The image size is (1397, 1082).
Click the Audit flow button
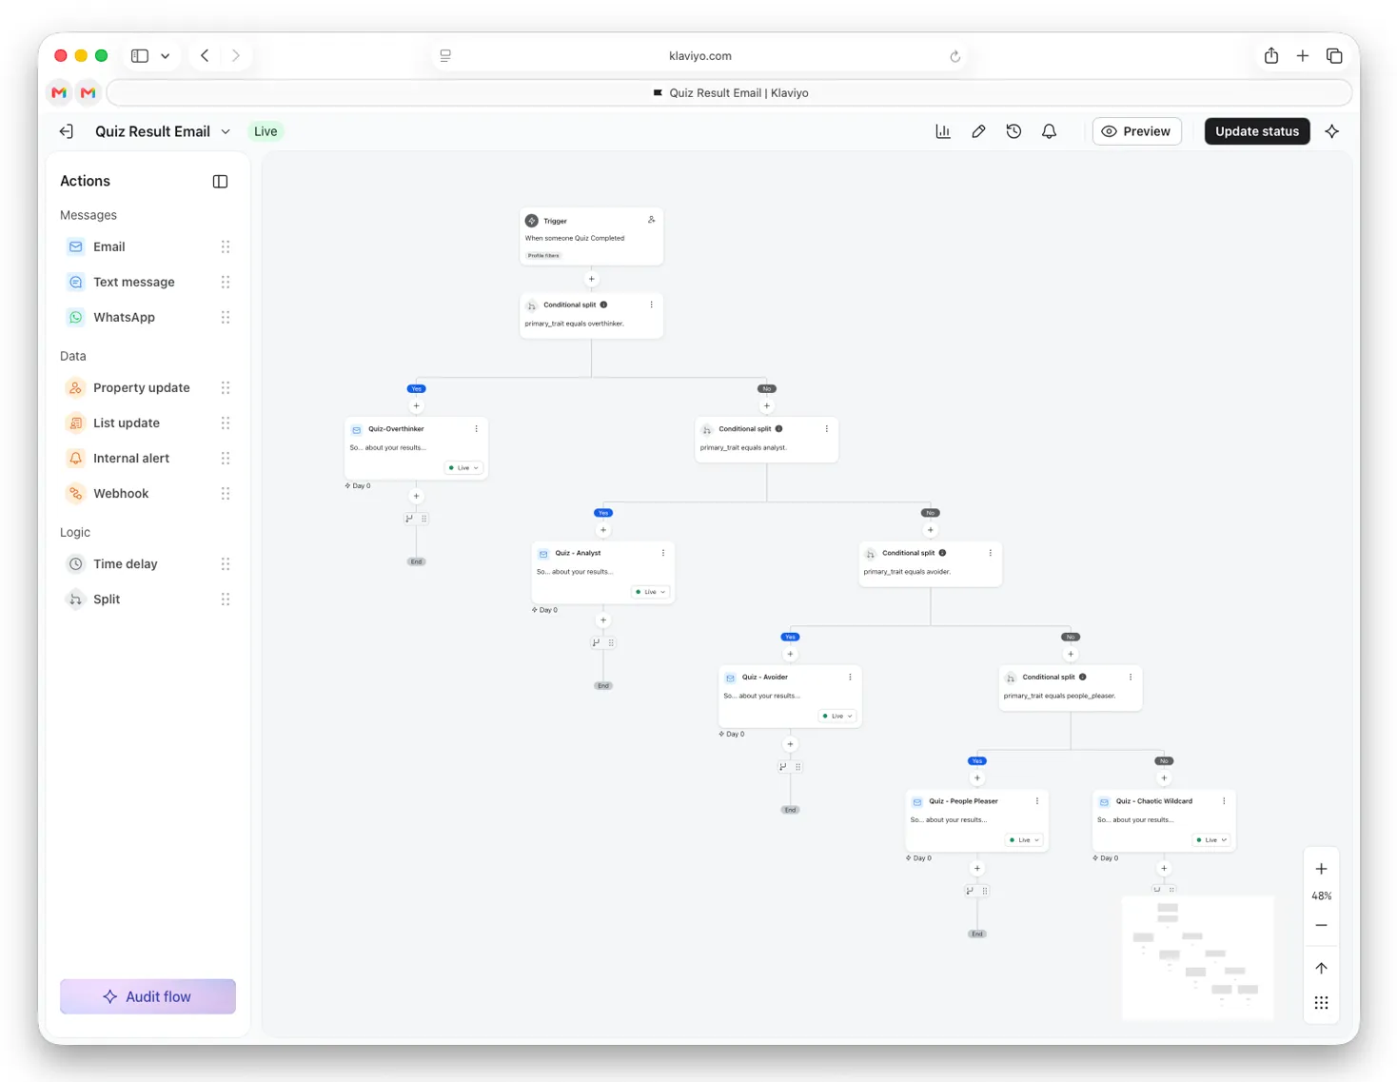coord(148,996)
